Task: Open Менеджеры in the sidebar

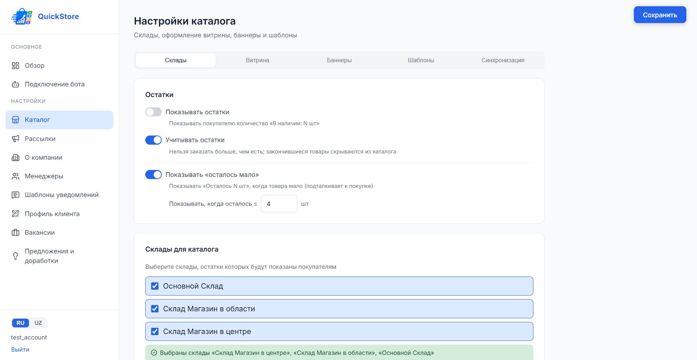Action: 59,176
